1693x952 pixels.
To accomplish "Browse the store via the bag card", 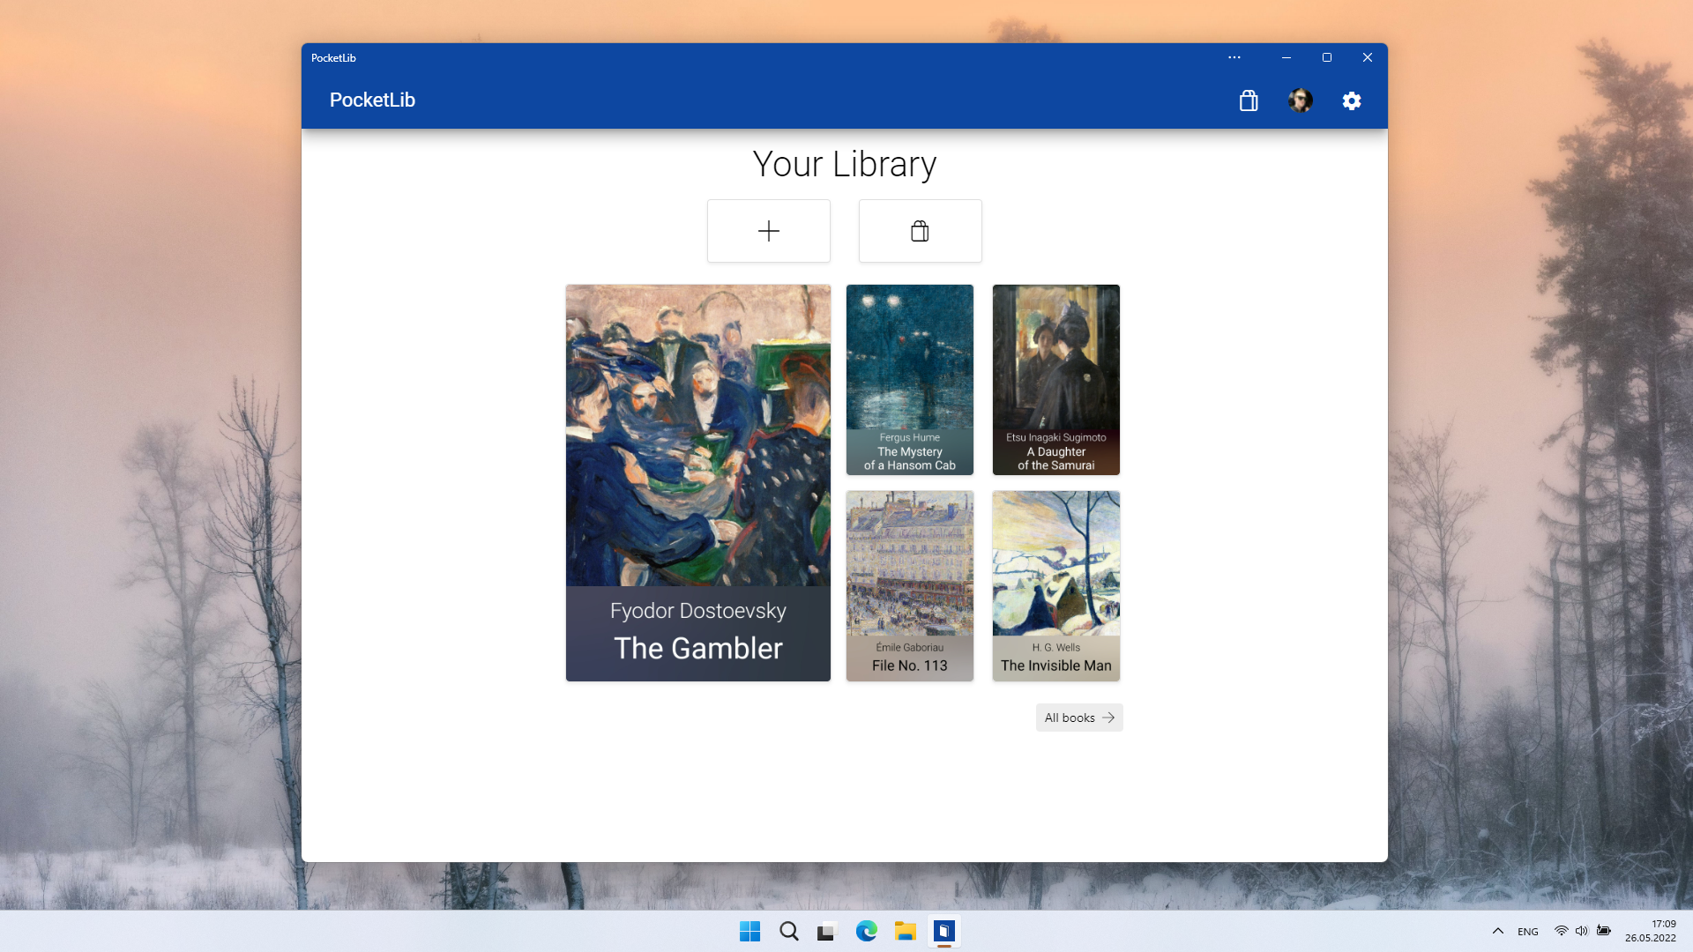I will pyautogui.click(x=920, y=230).
